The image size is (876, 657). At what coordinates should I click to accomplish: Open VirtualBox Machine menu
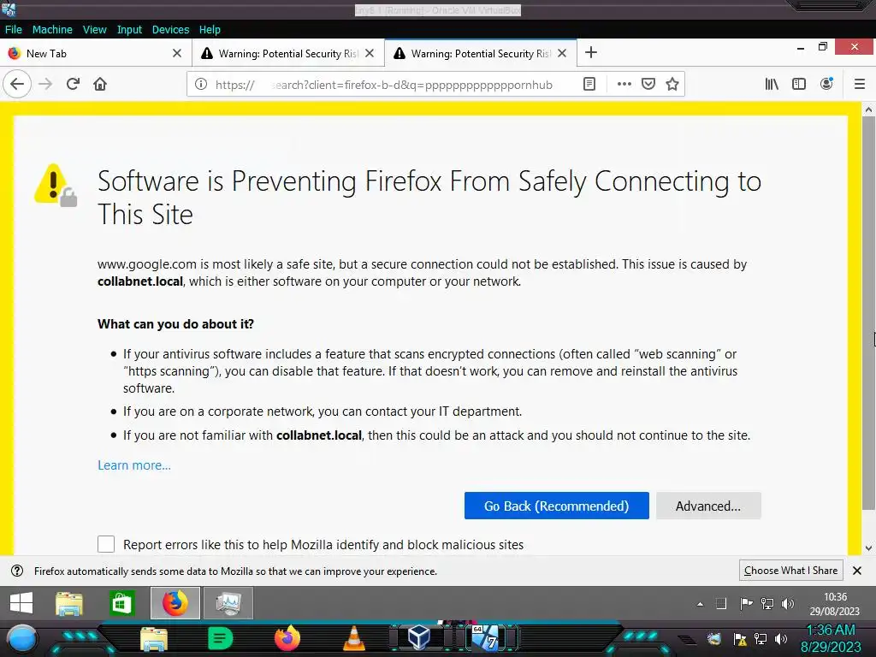[52, 30]
